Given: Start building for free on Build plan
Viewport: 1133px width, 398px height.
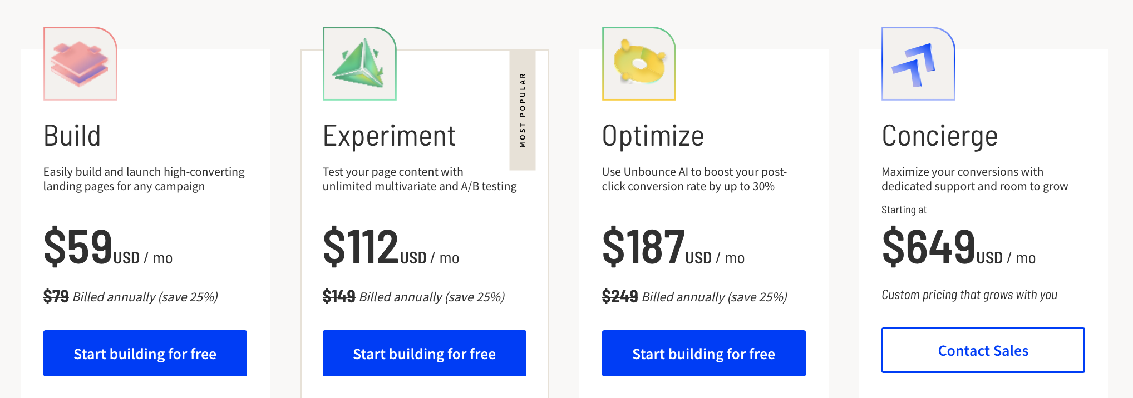Looking at the screenshot, I should [145, 354].
